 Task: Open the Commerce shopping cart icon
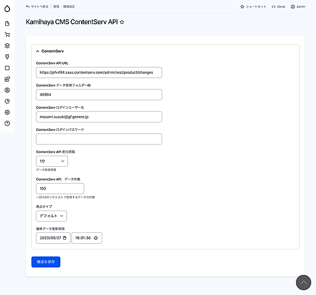pos(7,34)
